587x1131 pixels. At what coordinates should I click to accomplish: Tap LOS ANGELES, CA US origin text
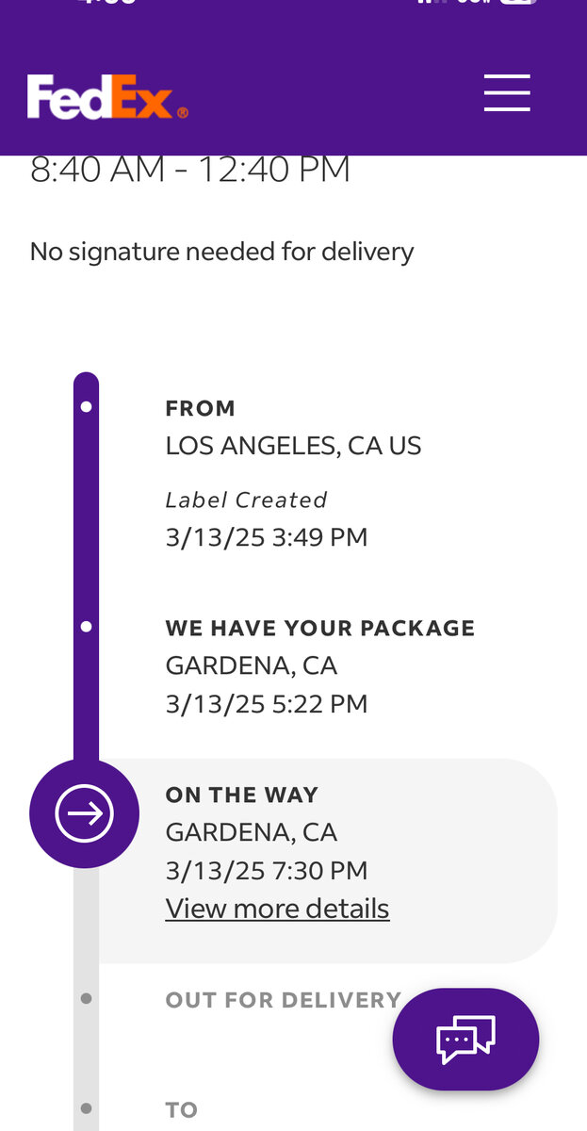pyautogui.click(x=293, y=446)
